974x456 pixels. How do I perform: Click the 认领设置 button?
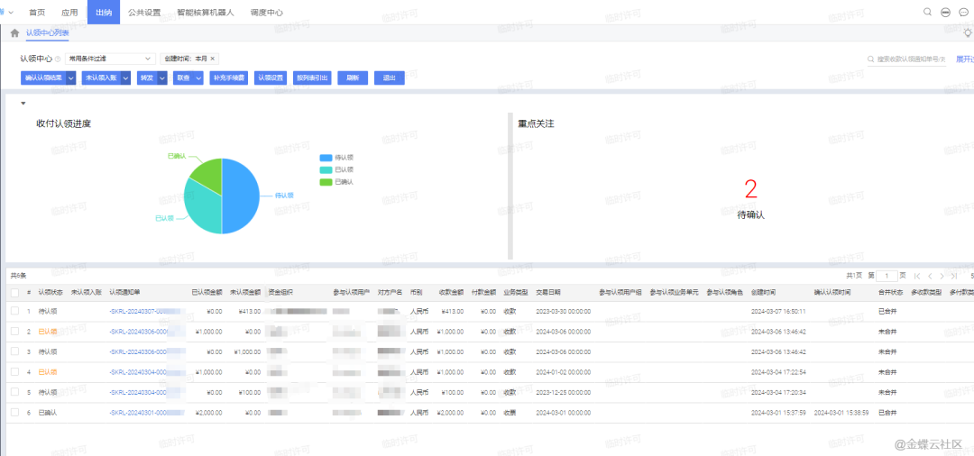[x=271, y=78]
